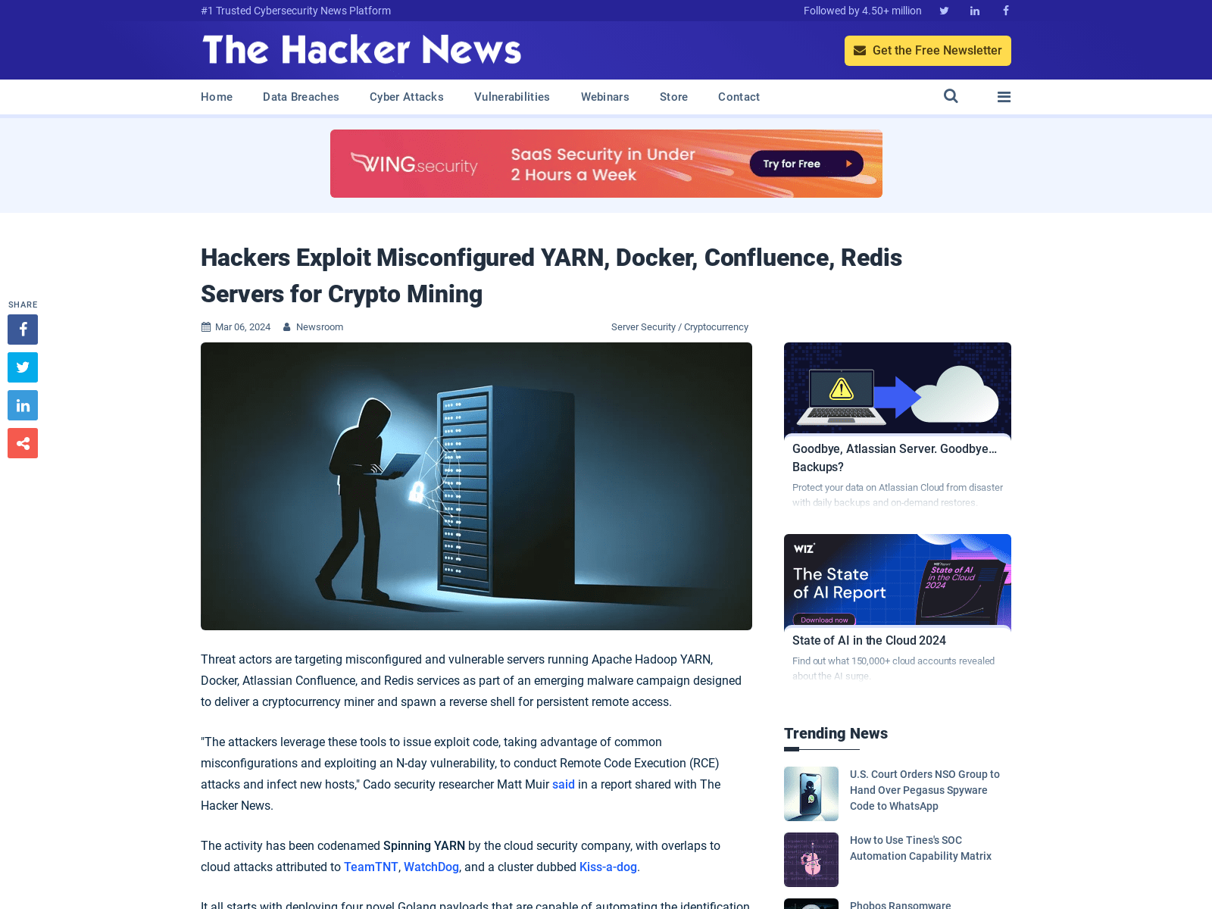
Task: Click Followed by 4.50+ million text
Action: pos(863,11)
